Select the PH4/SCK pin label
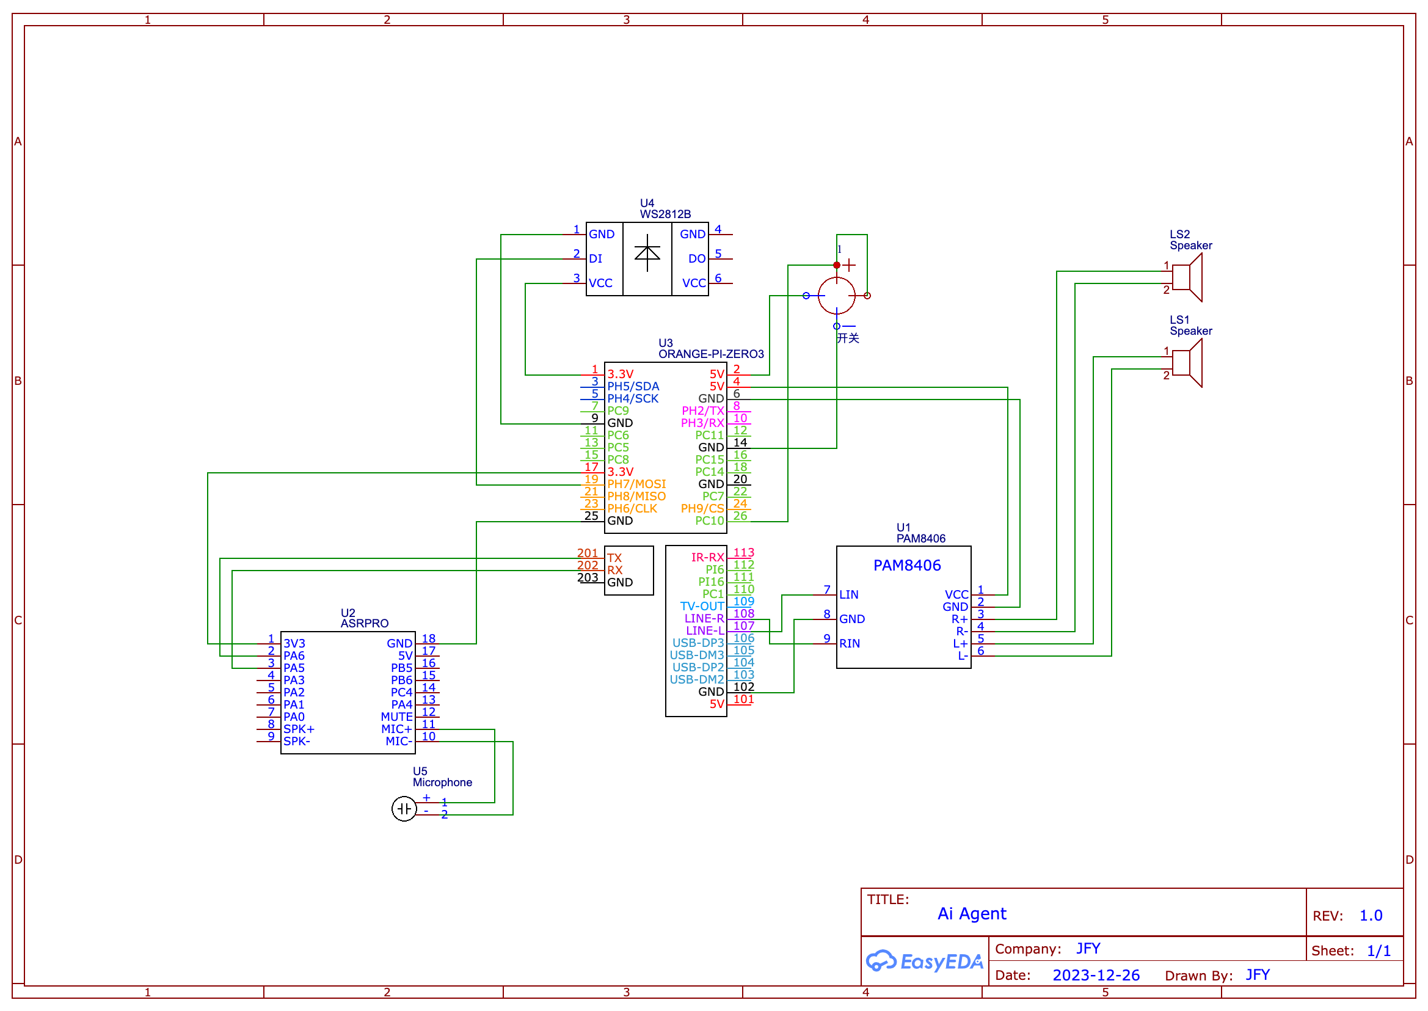Image resolution: width=1428 pixels, height=1011 pixels. 632,399
